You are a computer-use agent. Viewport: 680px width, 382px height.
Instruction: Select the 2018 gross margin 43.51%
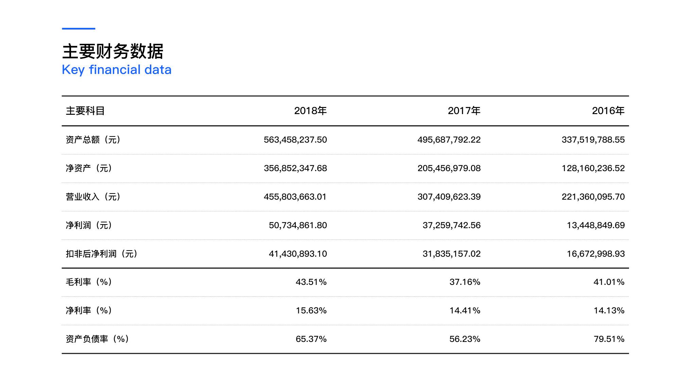tap(311, 282)
